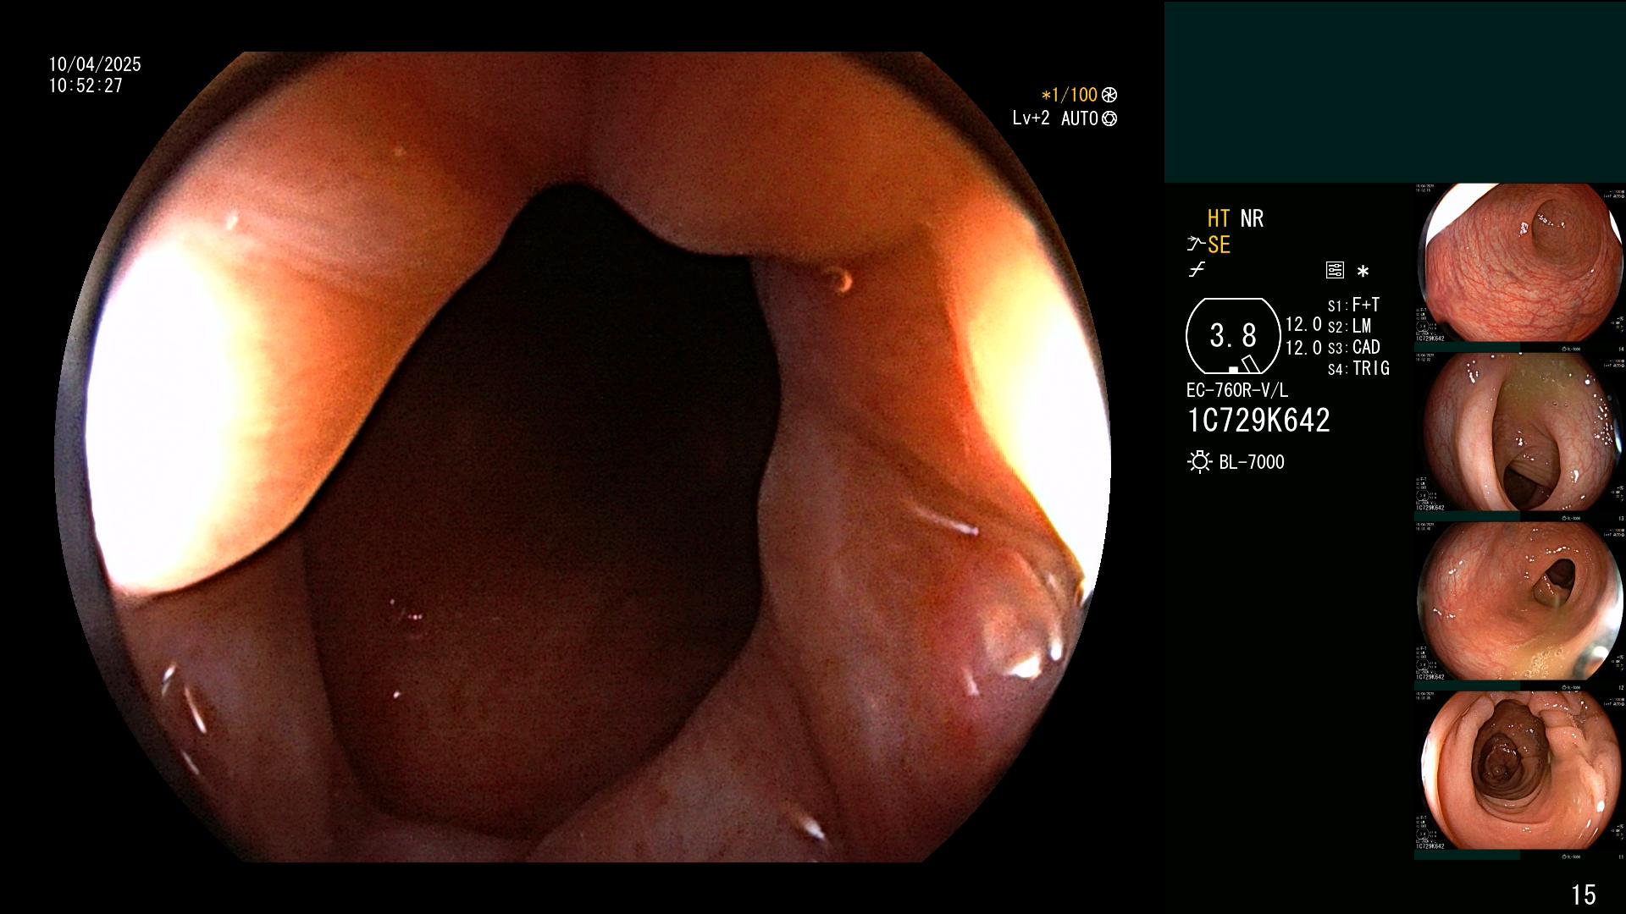1626x914 pixels.
Task: Click the main live endoscopic image
Action: (583, 457)
